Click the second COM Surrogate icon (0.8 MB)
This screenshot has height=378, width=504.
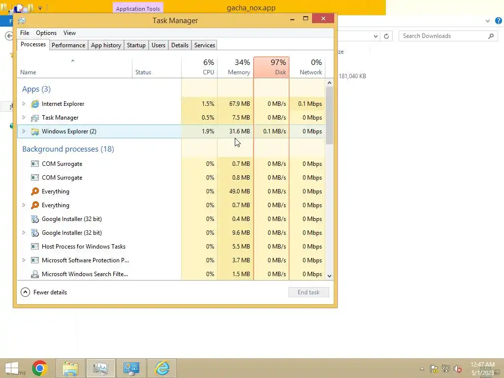click(35, 178)
